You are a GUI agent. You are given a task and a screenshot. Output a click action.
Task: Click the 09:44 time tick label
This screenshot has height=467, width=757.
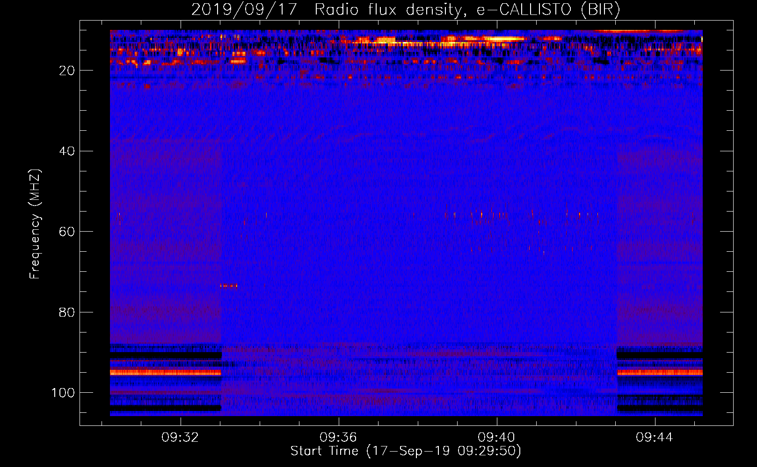pyautogui.click(x=655, y=438)
